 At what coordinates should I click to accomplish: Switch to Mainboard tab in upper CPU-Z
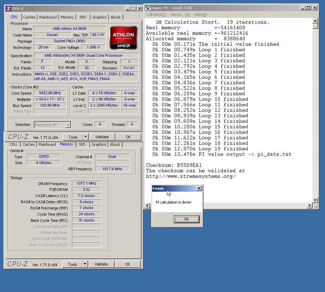coord(48,17)
